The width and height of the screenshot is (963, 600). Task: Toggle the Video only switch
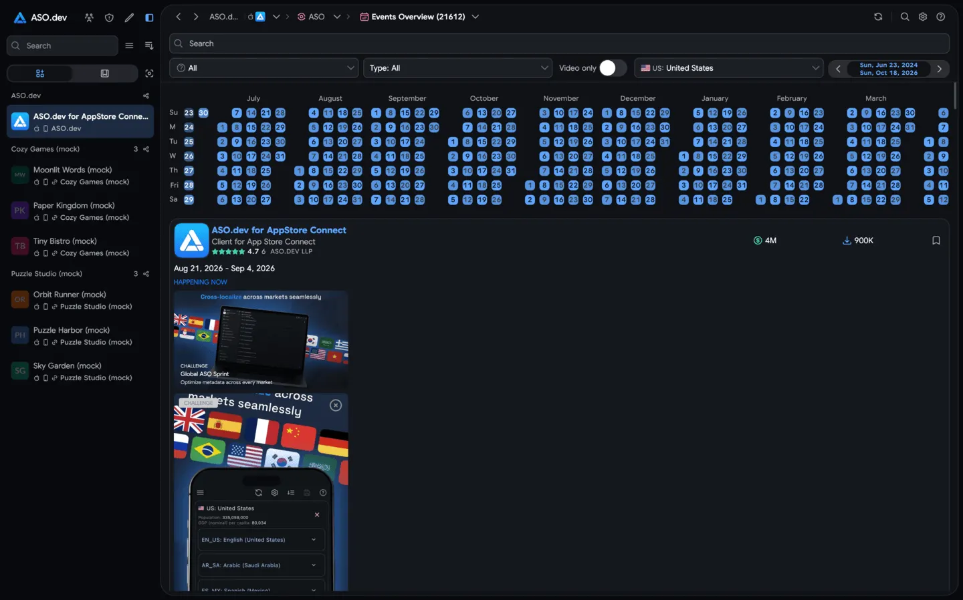pyautogui.click(x=613, y=68)
